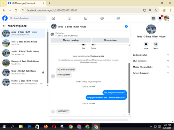Select the Messenger | Facebook tab
The image size is (174, 130).
26,3
